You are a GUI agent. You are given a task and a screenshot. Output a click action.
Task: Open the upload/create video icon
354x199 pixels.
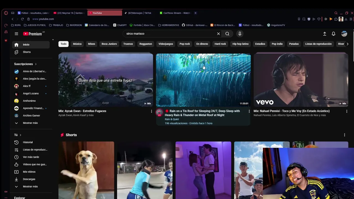coord(325,34)
